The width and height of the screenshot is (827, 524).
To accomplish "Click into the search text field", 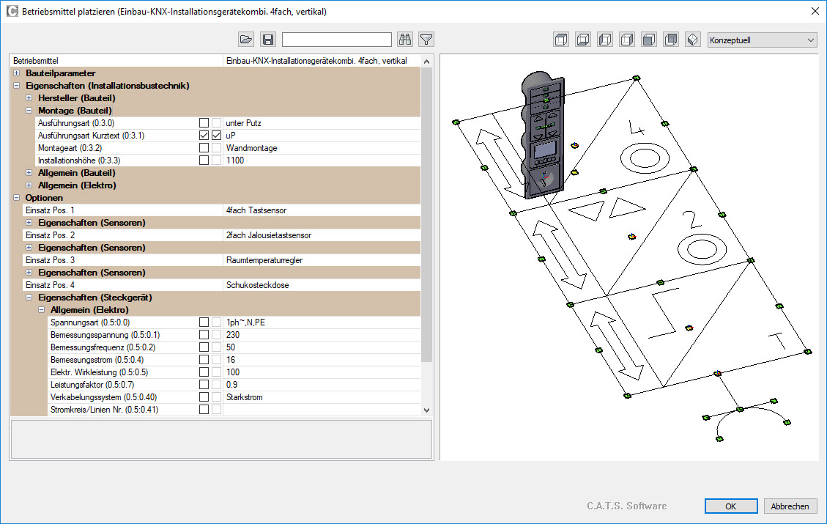I will click(336, 40).
